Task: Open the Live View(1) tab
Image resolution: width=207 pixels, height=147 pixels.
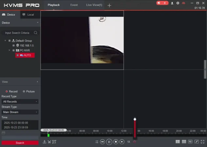Action: point(94,5)
